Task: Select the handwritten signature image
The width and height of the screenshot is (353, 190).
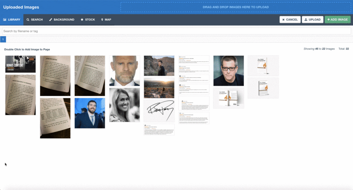Action: tap(159, 111)
